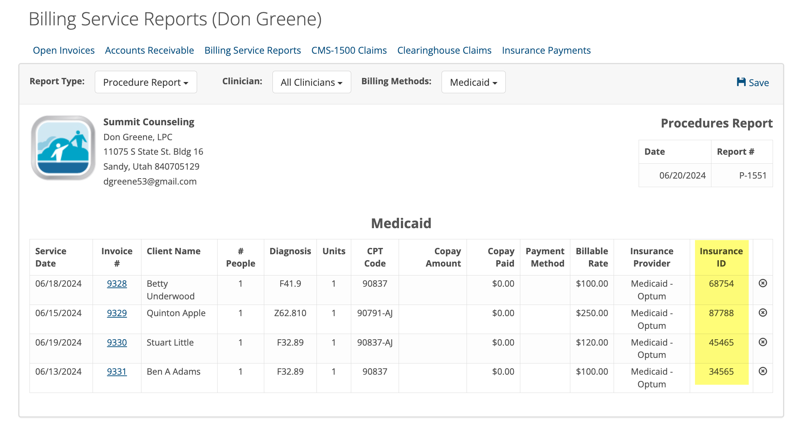
Task: Open the Report Type dropdown
Action: point(146,82)
